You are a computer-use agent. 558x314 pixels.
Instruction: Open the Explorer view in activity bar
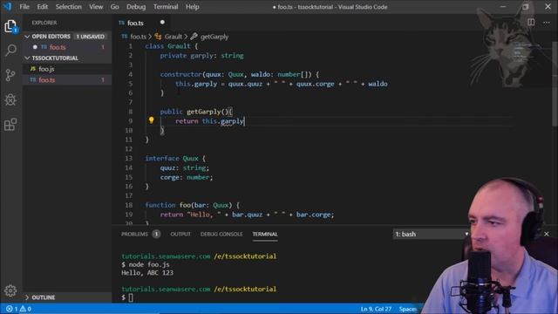[x=10, y=26]
